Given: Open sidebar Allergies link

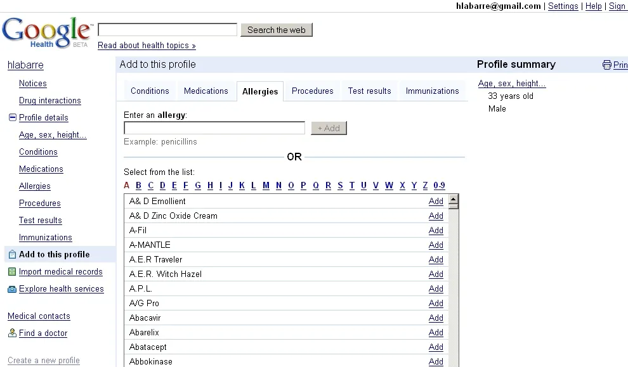Looking at the screenshot, I should pos(35,186).
